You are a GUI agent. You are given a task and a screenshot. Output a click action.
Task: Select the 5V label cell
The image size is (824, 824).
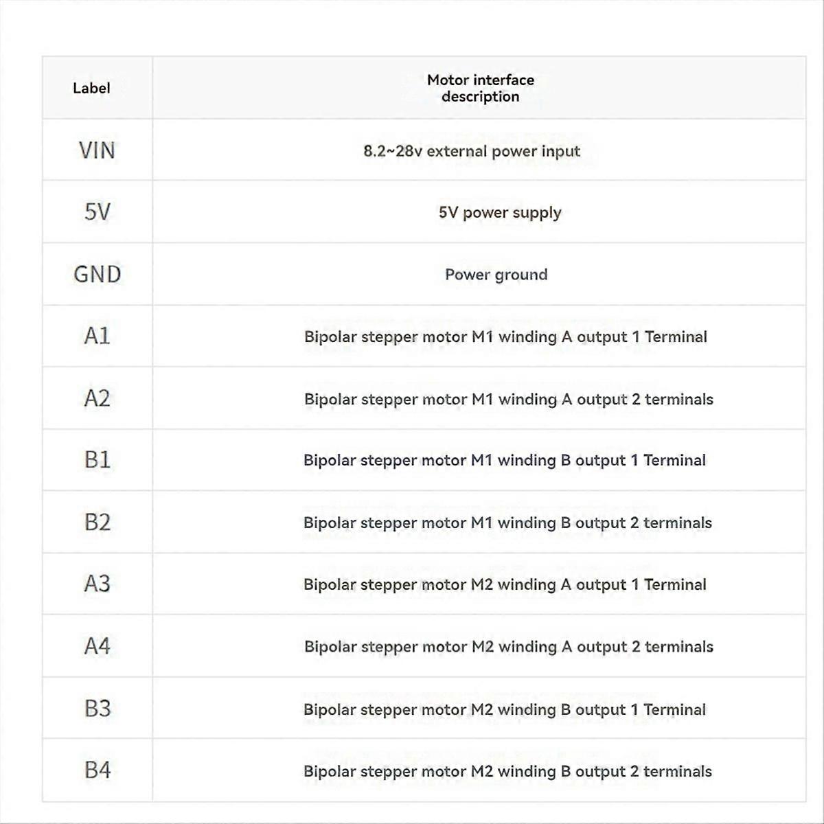[x=97, y=212]
